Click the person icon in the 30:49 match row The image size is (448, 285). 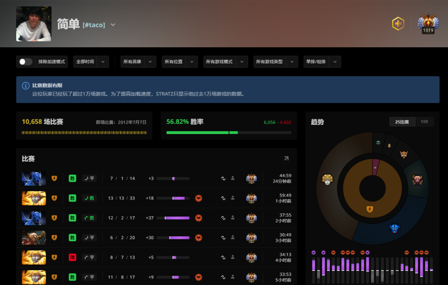click(x=233, y=237)
